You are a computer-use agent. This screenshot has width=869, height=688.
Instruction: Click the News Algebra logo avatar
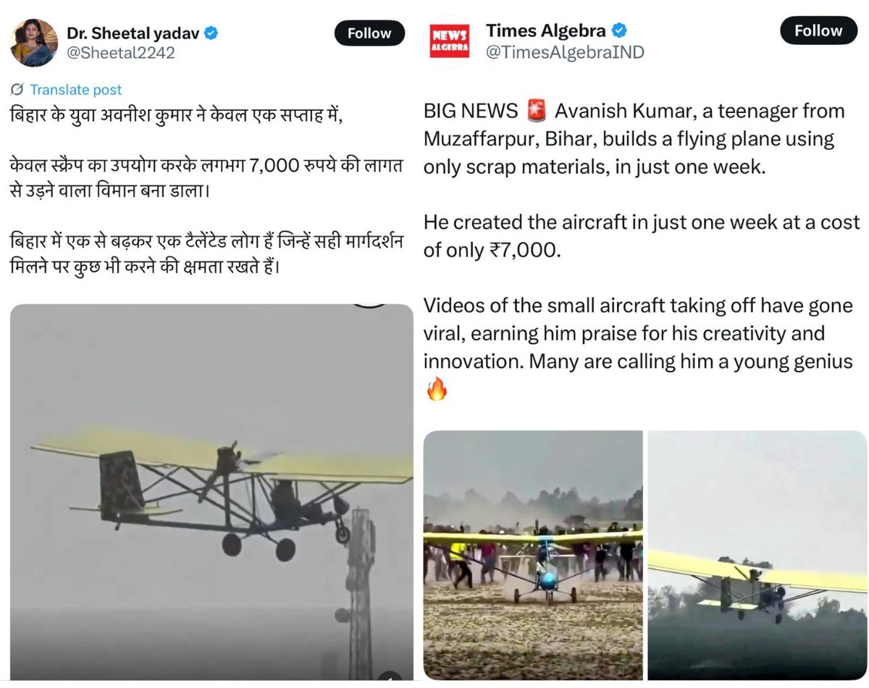pos(448,40)
